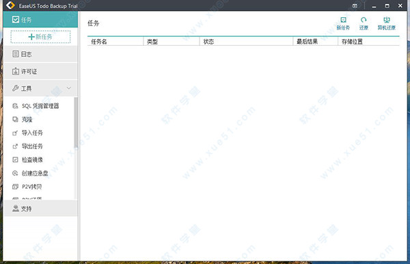Maximize the EaseUS Todo Backup window
This screenshot has height=264, width=410.
coord(387,5)
